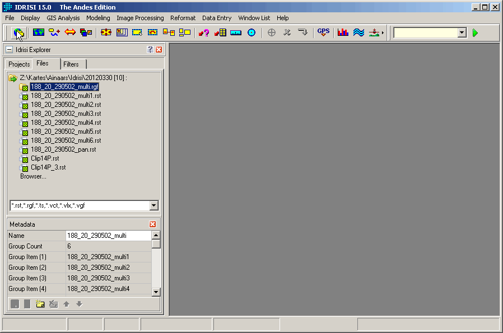Click the toolbar combo text field
Viewport: 503px width, 333px height.
[426, 32]
